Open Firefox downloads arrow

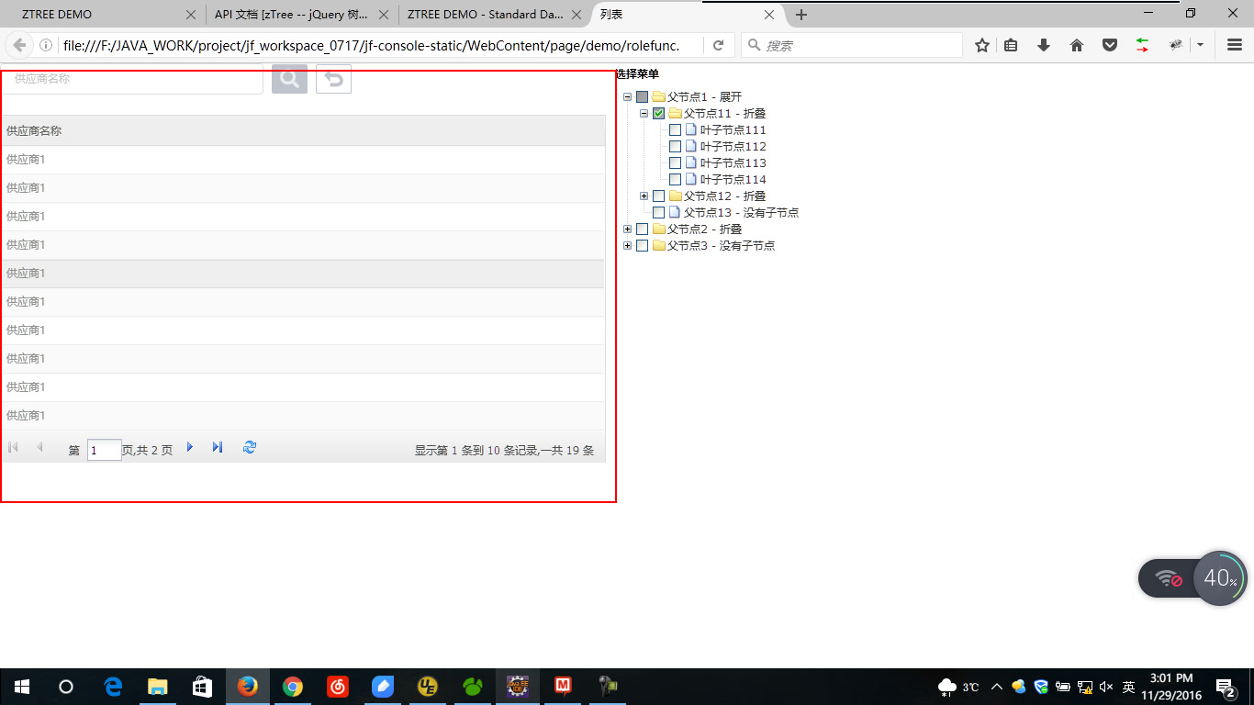coord(1044,45)
